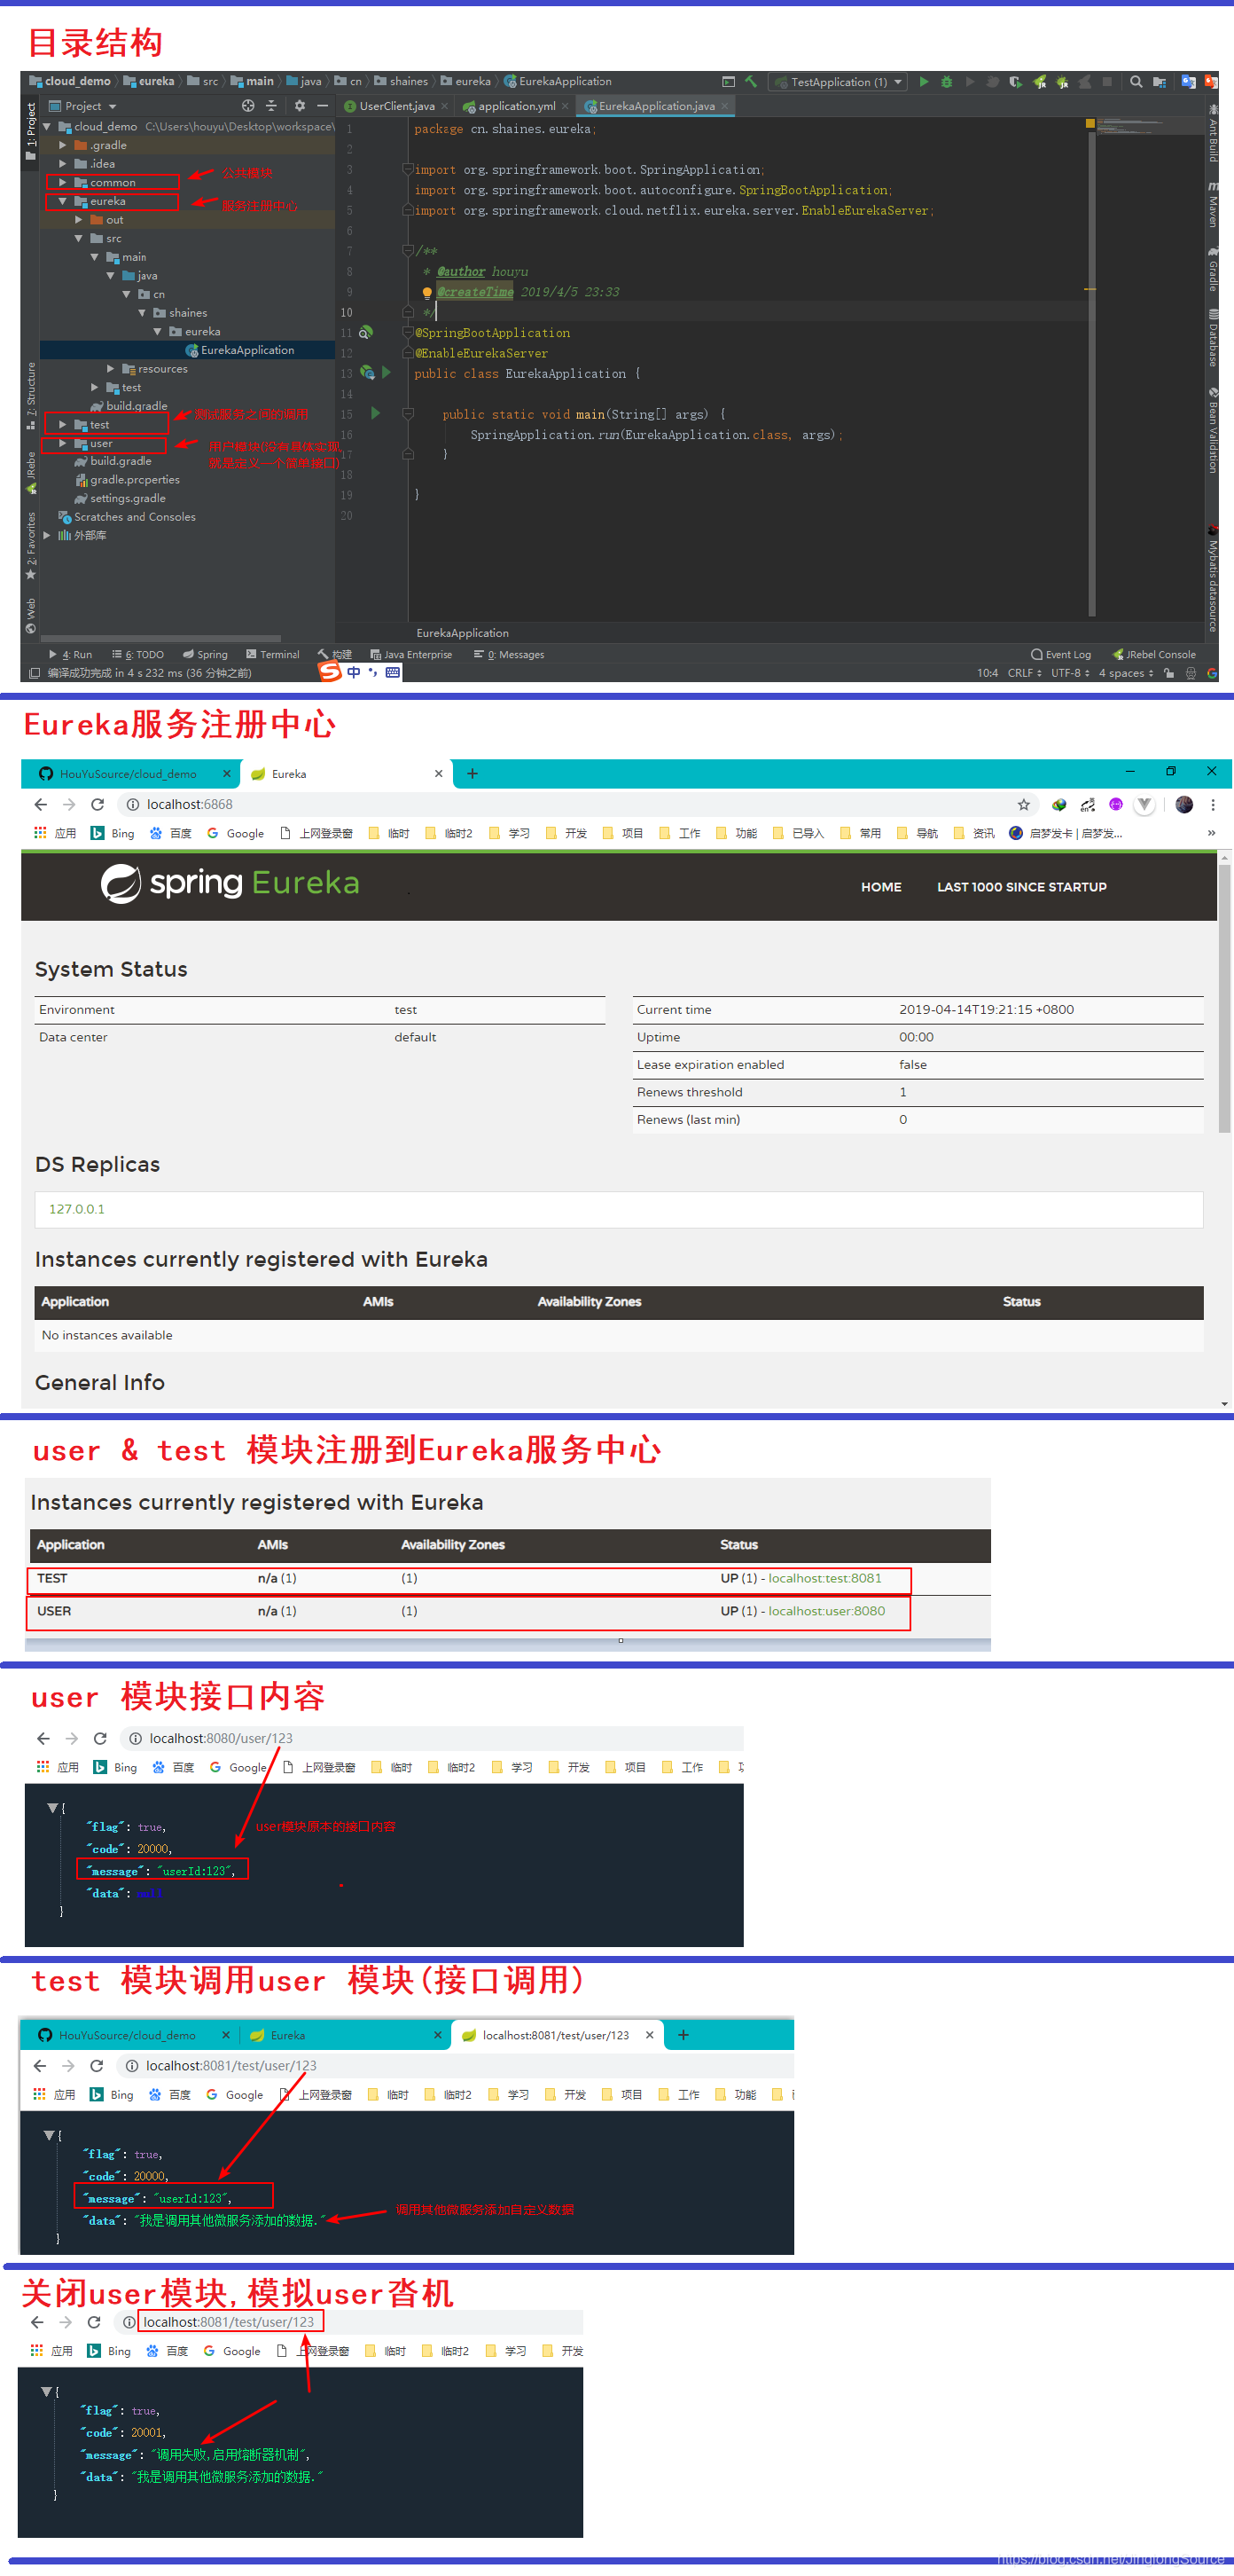Select settings.gradle in project tree
The image size is (1234, 2576).
(x=120, y=498)
